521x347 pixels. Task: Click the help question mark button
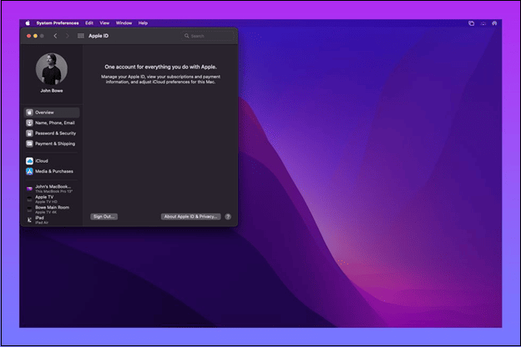tap(228, 216)
